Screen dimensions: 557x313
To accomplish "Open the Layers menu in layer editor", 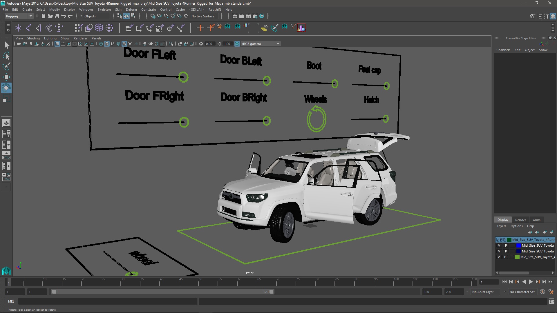I will pyautogui.click(x=501, y=226).
